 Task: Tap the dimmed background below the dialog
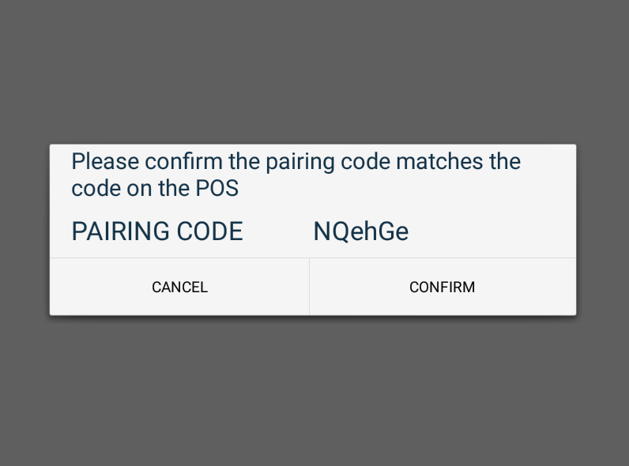click(314, 391)
